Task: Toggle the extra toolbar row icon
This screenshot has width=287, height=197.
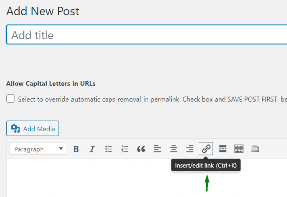Action: coord(239,149)
